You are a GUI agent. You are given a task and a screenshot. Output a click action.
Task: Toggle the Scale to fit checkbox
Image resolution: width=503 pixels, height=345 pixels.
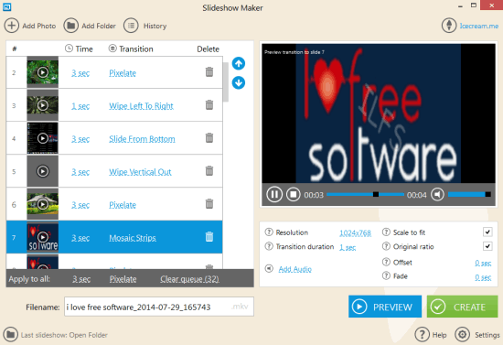pyautogui.click(x=487, y=232)
